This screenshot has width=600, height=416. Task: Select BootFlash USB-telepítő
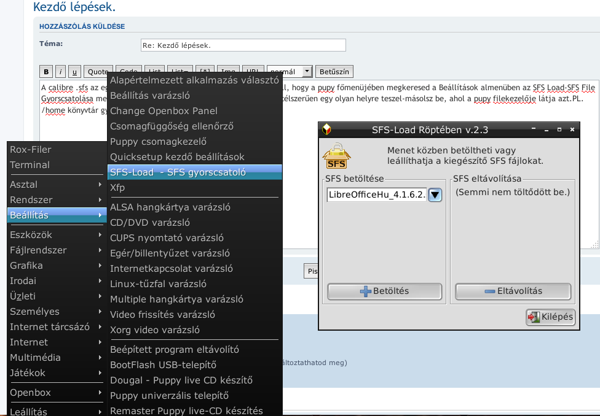point(195,365)
